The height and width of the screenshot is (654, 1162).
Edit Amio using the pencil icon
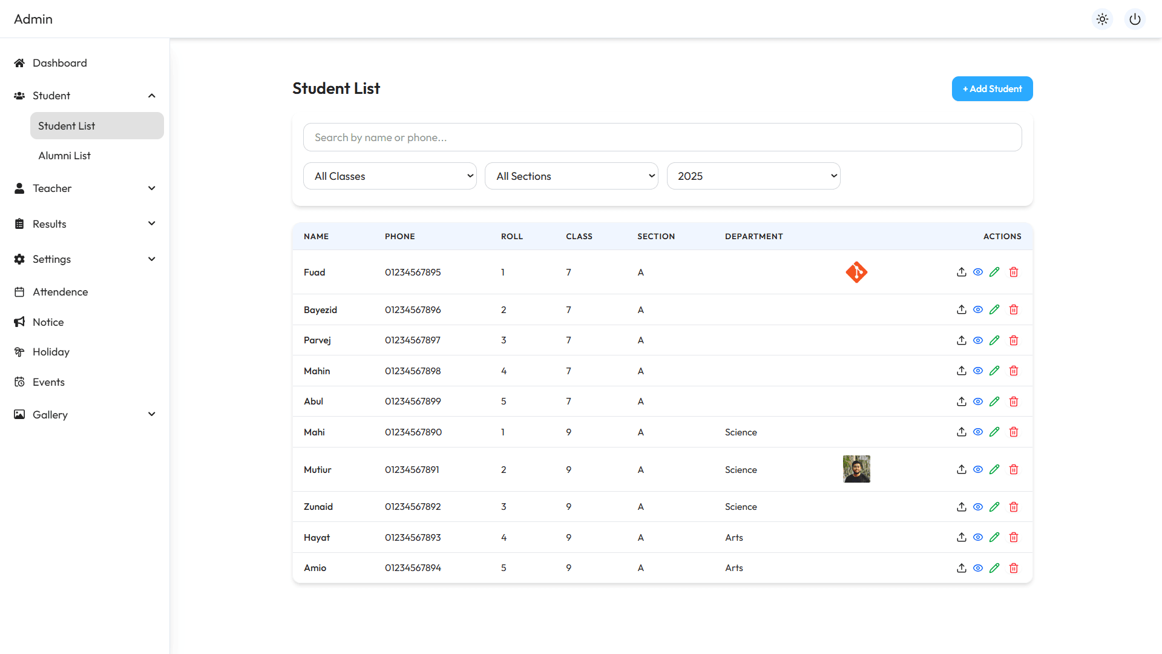994,568
